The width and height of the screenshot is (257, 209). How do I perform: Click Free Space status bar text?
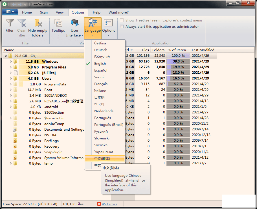tap(30, 204)
